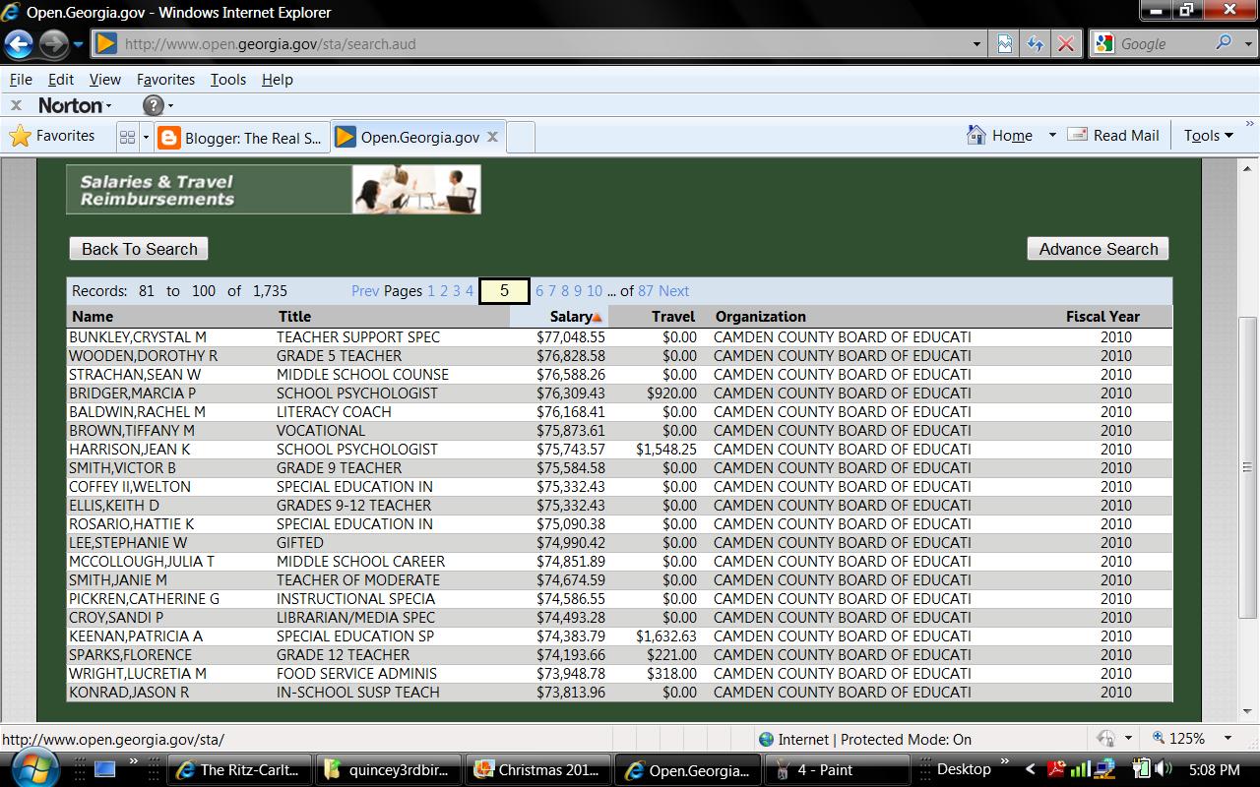Sort table by Name column header
Viewport: 1260px width, 787px height.
click(x=93, y=317)
